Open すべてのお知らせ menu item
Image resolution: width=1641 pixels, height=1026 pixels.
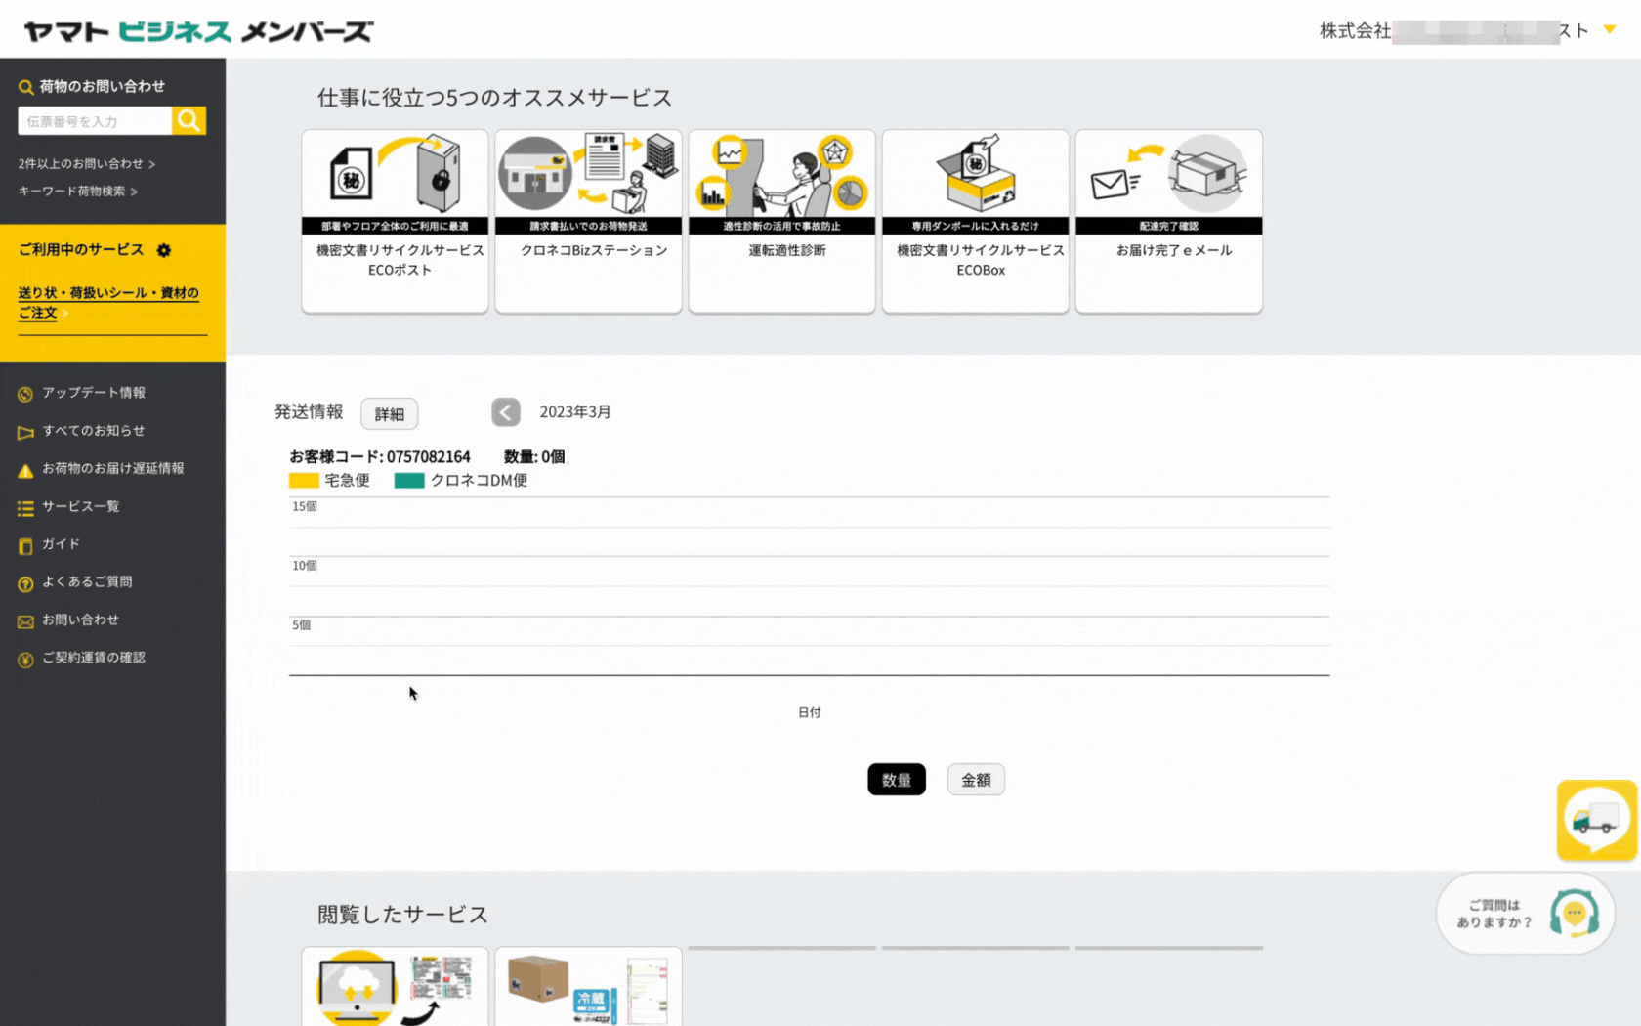(x=93, y=431)
